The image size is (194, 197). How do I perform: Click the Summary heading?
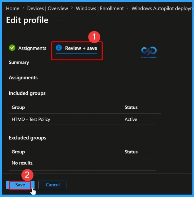(x=19, y=63)
